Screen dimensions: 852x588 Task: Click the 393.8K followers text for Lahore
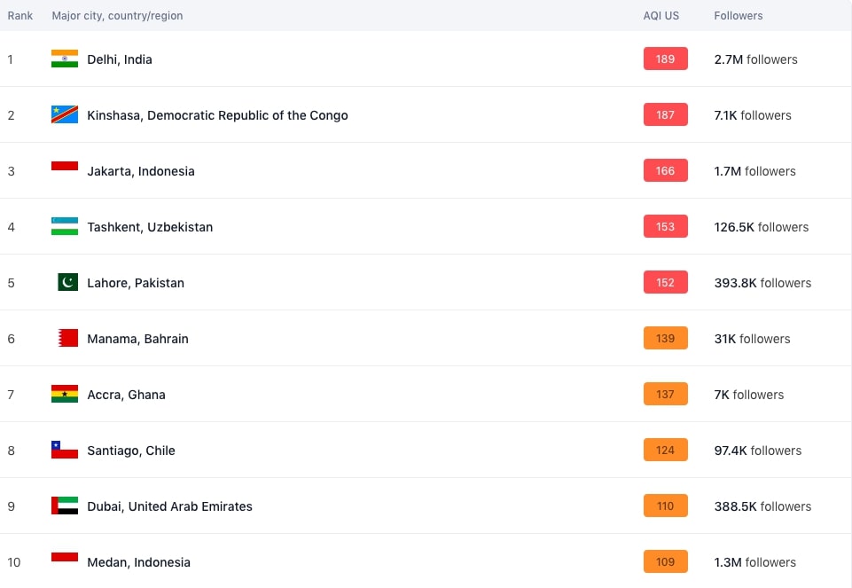(x=762, y=283)
